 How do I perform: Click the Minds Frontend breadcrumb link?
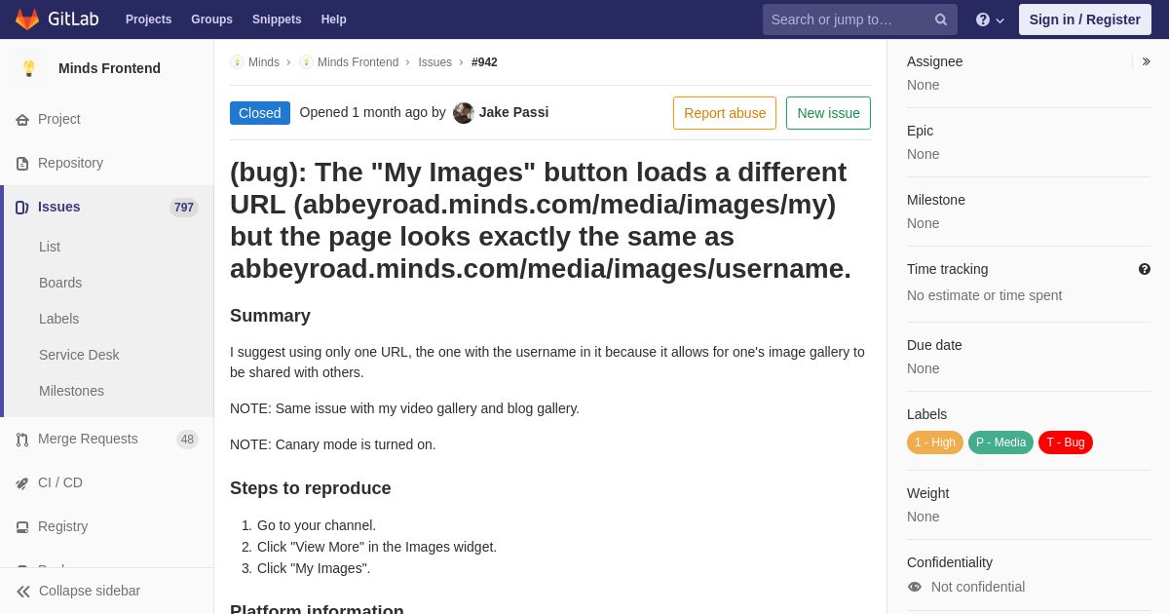pos(358,62)
